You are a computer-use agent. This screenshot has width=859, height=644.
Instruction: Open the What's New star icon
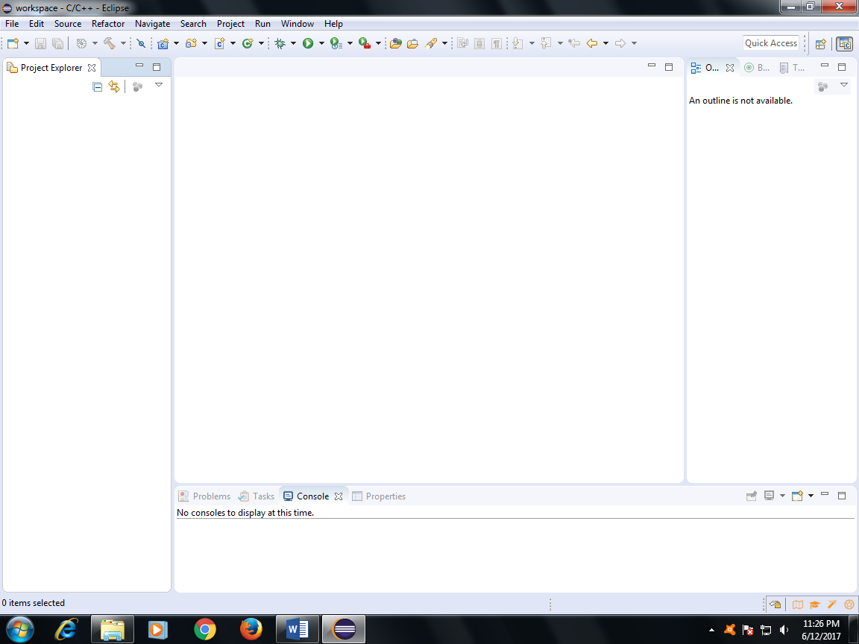(x=849, y=604)
